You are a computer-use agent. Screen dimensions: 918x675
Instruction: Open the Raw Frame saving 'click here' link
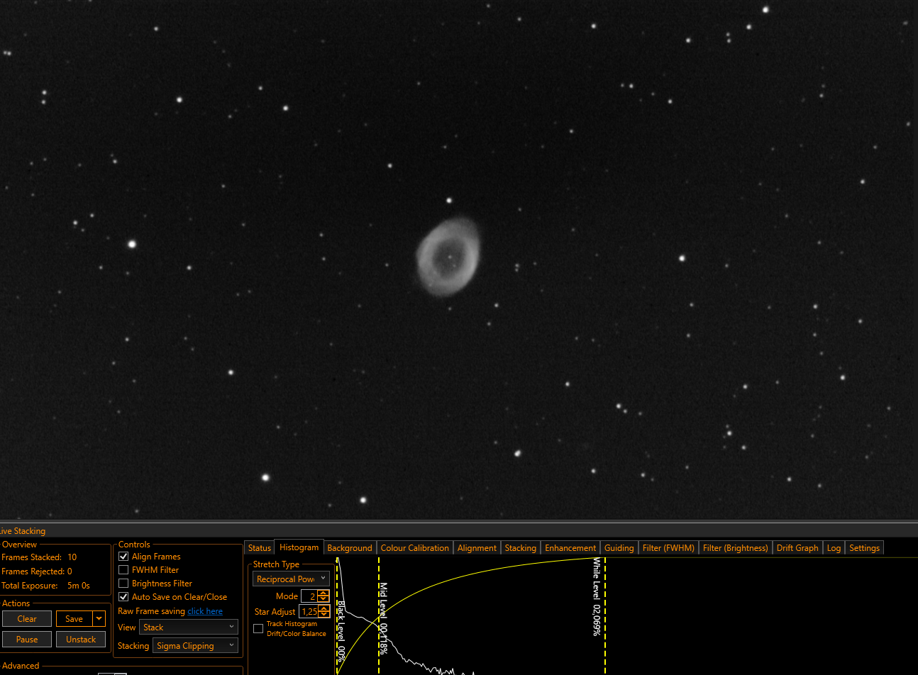205,611
